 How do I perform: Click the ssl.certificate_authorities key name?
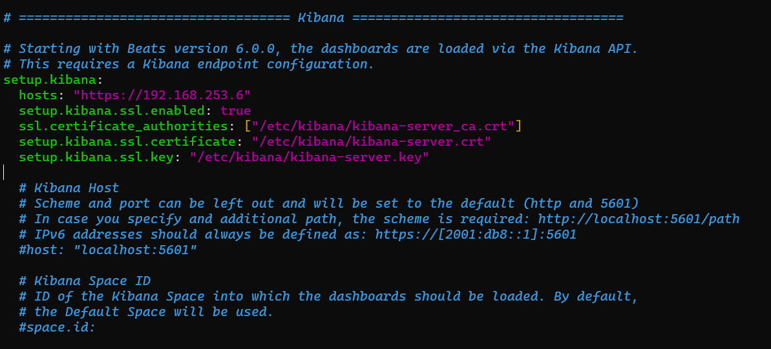coord(123,126)
